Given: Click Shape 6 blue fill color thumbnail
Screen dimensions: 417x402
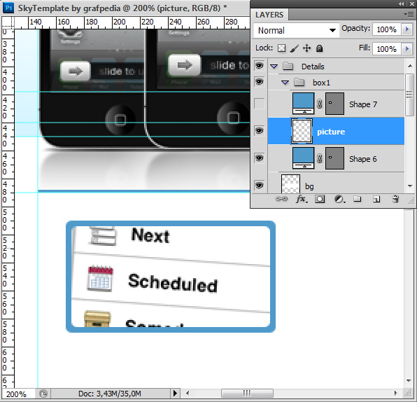Looking at the screenshot, I should point(303,159).
